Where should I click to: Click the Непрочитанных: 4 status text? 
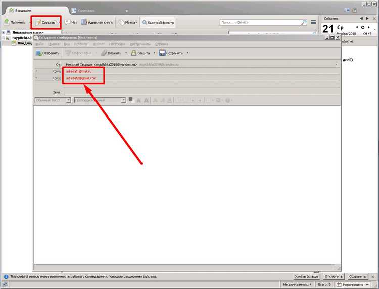[x=297, y=285]
